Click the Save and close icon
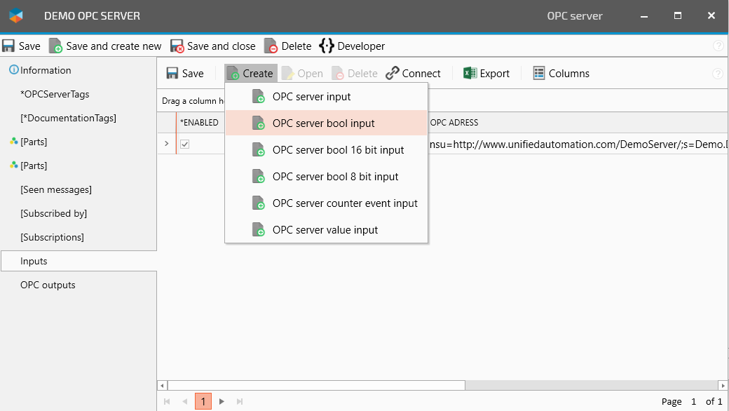Screen dimensions: 729x411 177,46
